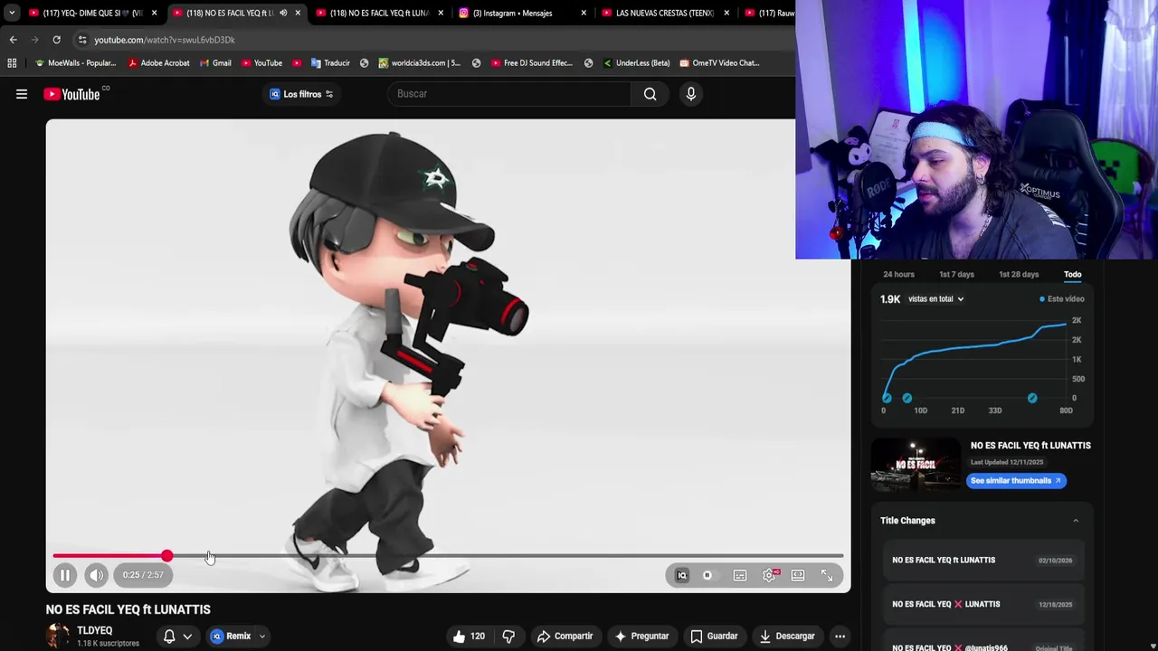Close the Instagram Mensajes tab
Image resolution: width=1158 pixels, height=651 pixels.
tap(584, 13)
